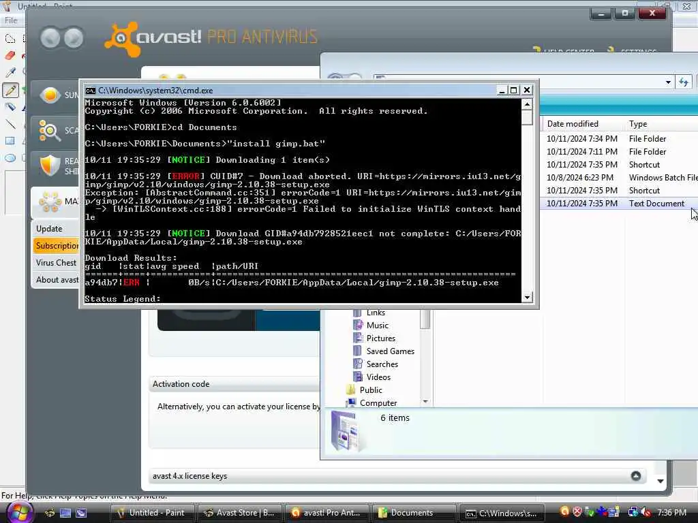Screen dimensions: 698x523
Task: Open avast Summary tab
Action: pyautogui.click(x=55, y=95)
